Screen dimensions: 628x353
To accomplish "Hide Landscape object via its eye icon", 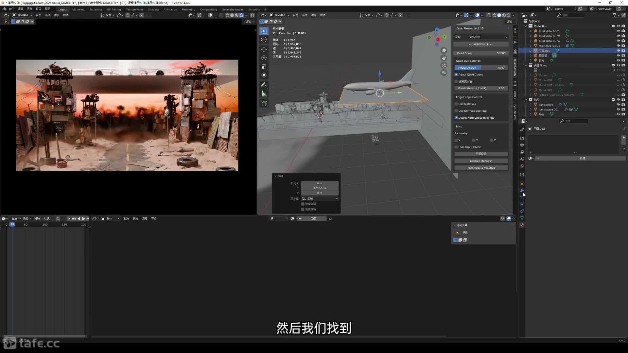I will [x=618, y=105].
